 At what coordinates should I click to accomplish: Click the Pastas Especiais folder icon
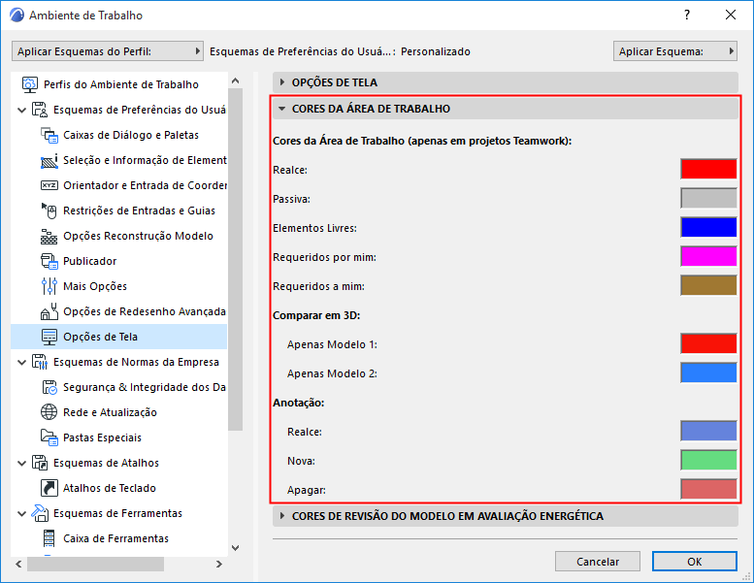coord(49,437)
